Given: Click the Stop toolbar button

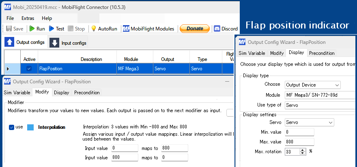Looking at the screenshot, I should tap(76, 29).
